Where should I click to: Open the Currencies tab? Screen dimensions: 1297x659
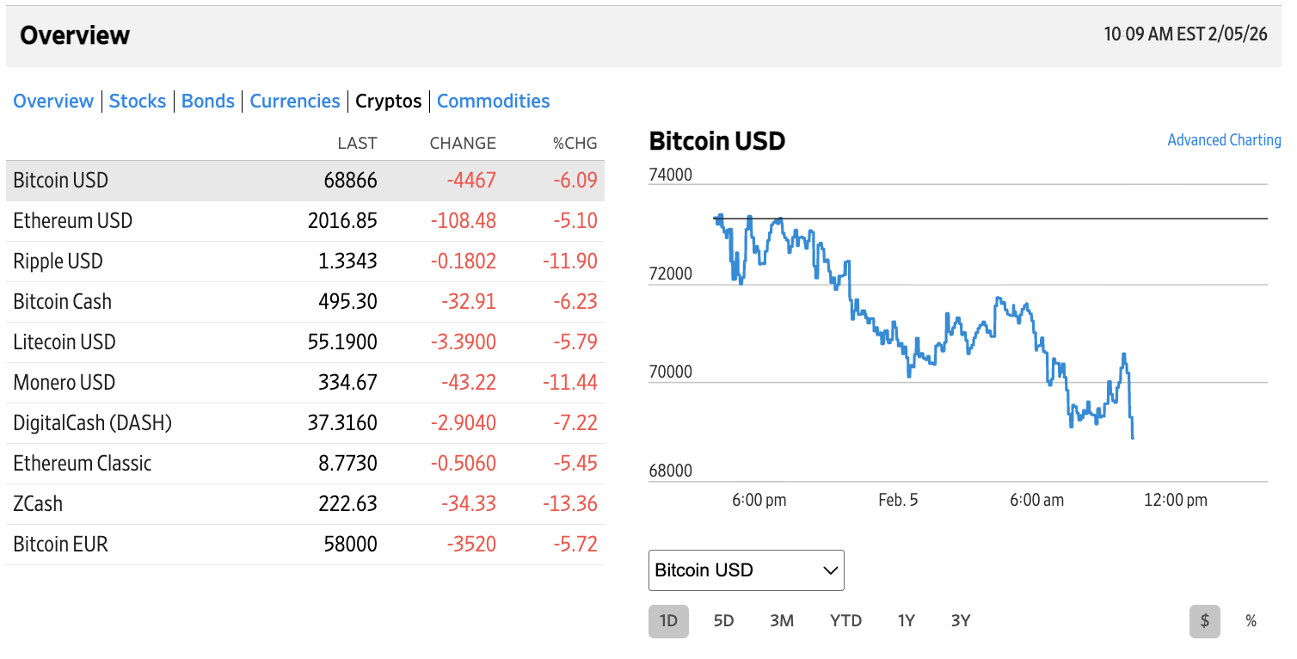(295, 102)
